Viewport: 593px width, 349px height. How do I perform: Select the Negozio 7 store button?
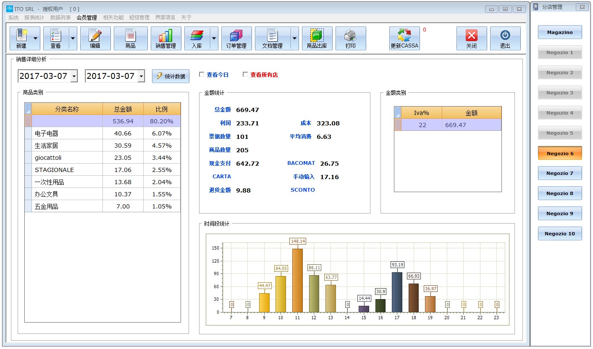point(559,173)
